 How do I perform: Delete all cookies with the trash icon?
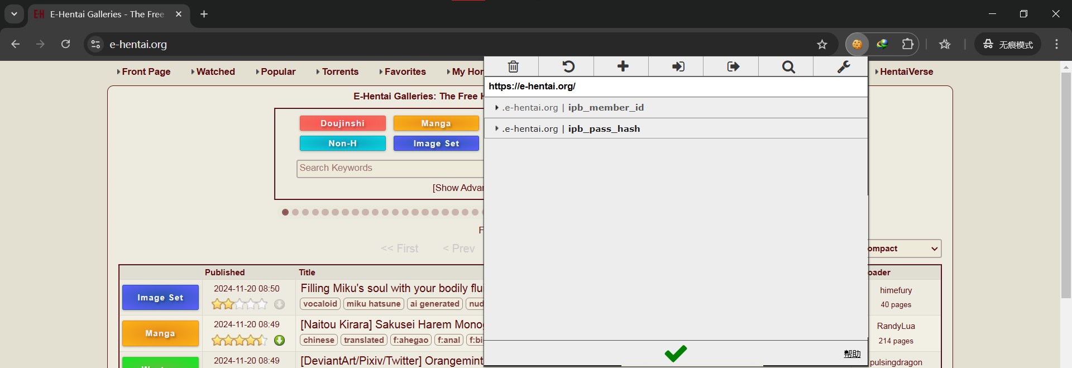coord(513,66)
